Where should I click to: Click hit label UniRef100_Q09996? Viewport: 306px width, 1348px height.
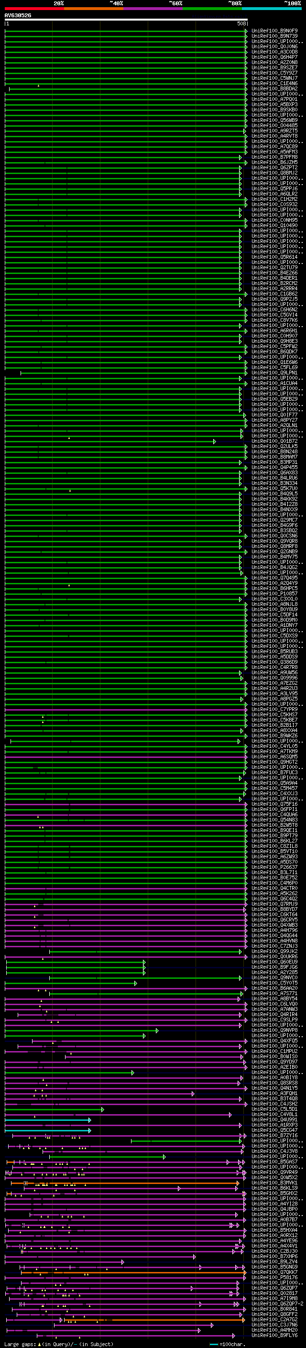click(x=274, y=678)
